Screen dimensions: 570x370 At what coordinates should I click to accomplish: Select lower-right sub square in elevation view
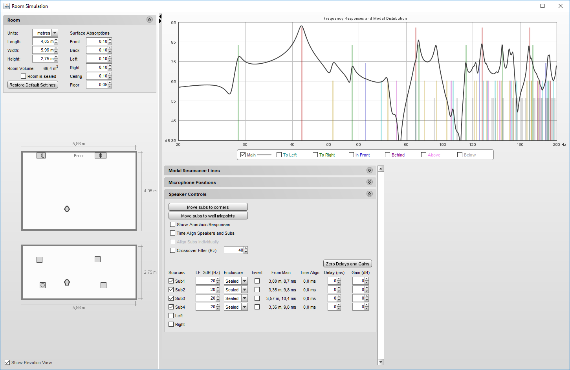point(103,285)
